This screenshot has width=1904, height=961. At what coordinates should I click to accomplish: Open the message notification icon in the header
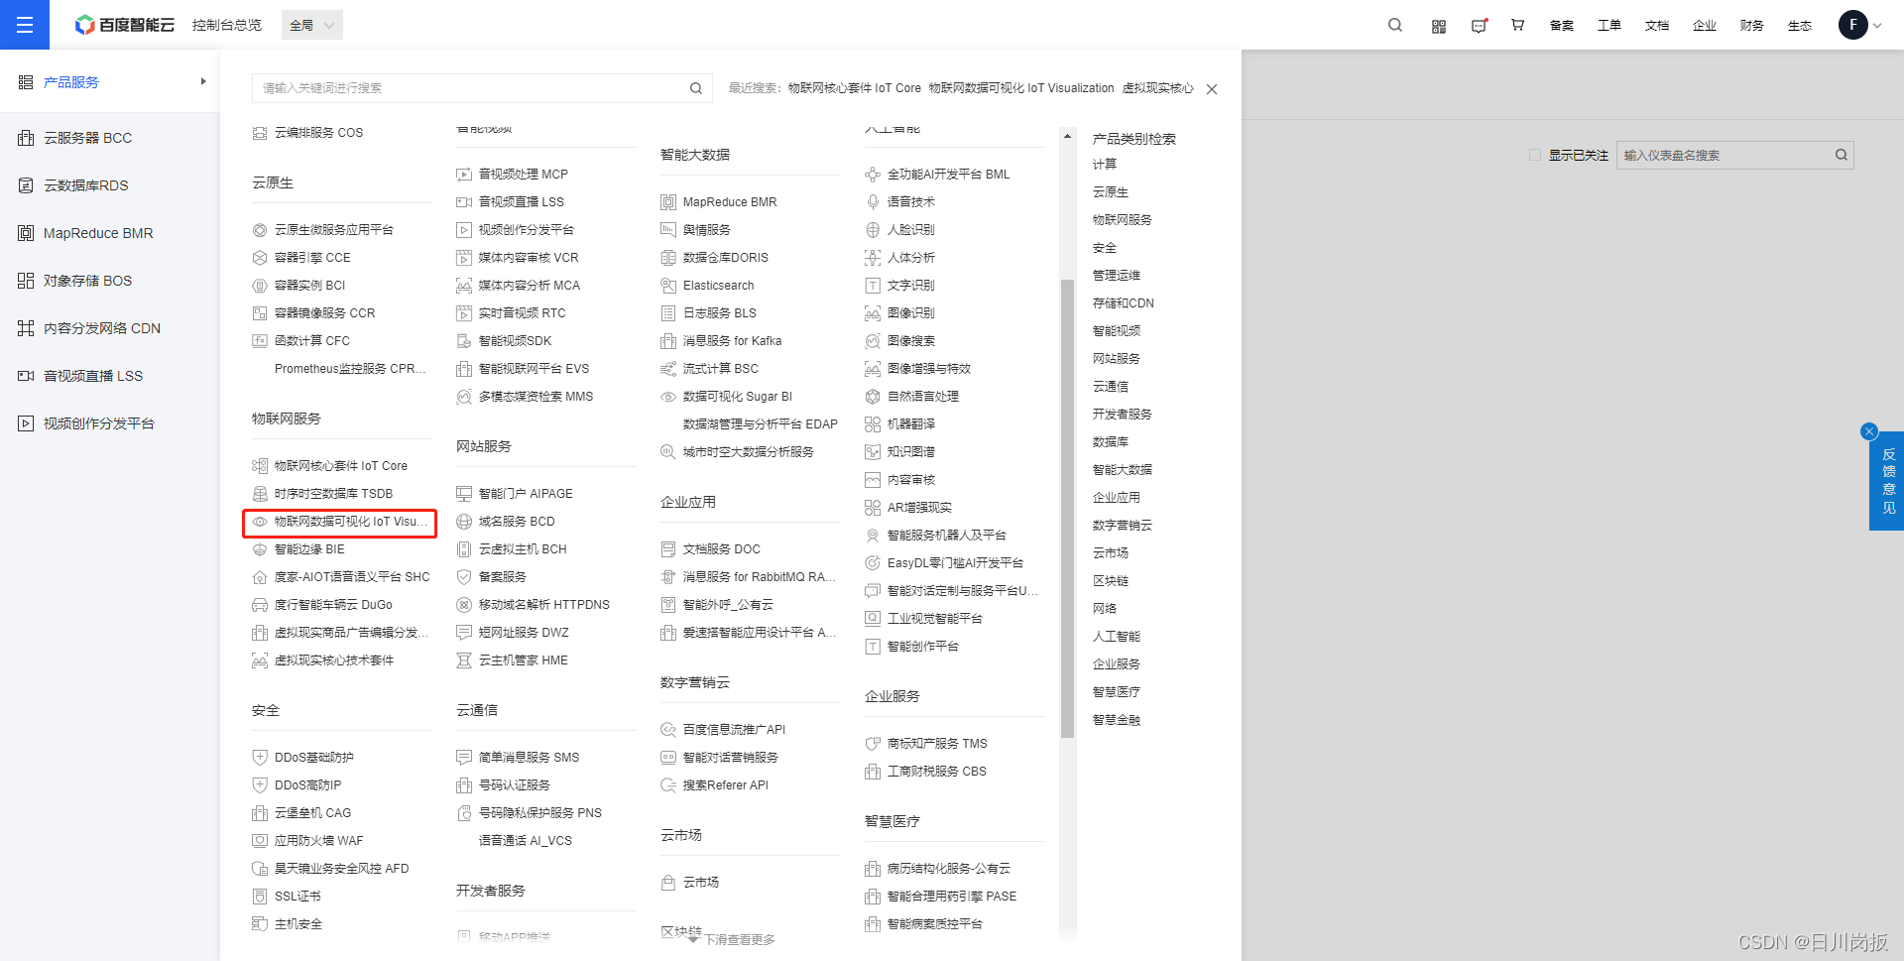tap(1479, 26)
